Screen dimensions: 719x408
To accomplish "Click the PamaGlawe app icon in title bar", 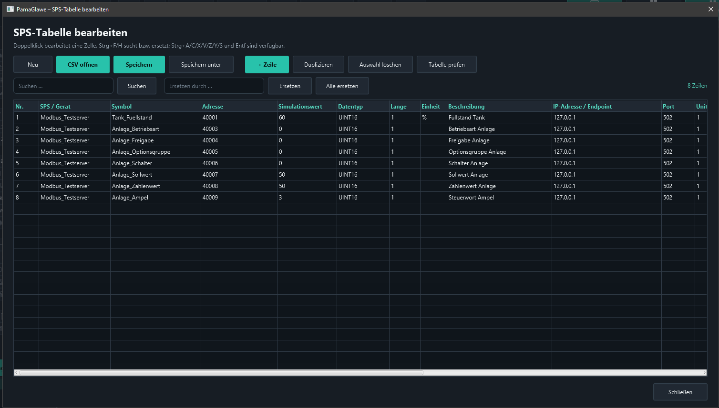I will click(x=10, y=9).
